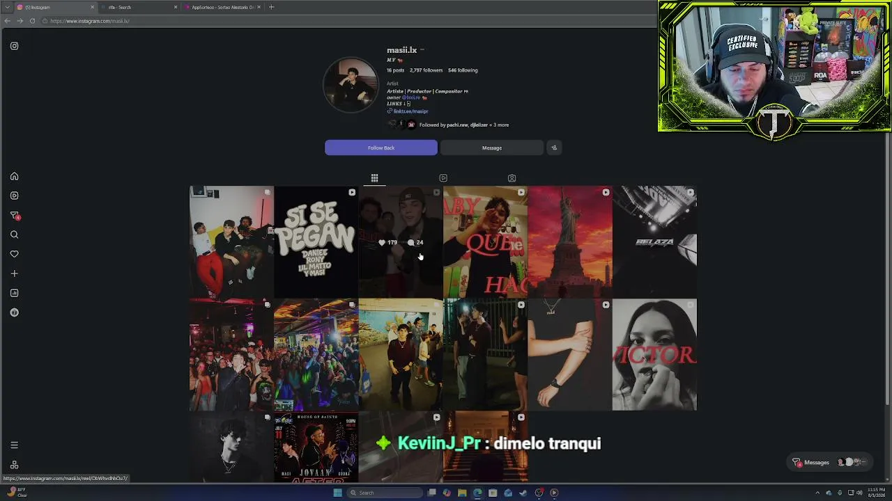Go forward in browser history
Image resolution: width=892 pixels, height=501 pixels.
(20, 21)
